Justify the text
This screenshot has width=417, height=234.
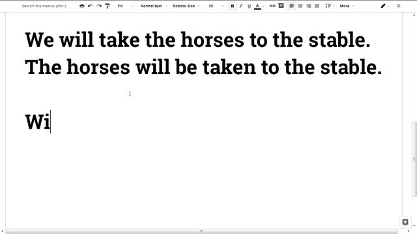click(317, 6)
